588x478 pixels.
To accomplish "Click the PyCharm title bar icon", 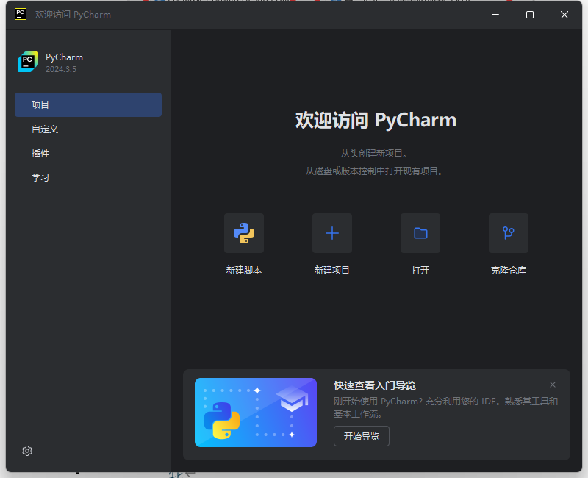I will pos(21,14).
